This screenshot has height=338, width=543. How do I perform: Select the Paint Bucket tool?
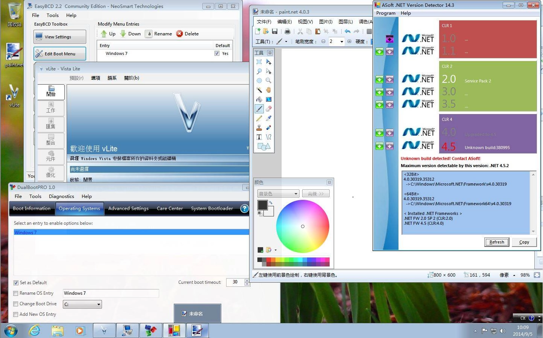259,99
